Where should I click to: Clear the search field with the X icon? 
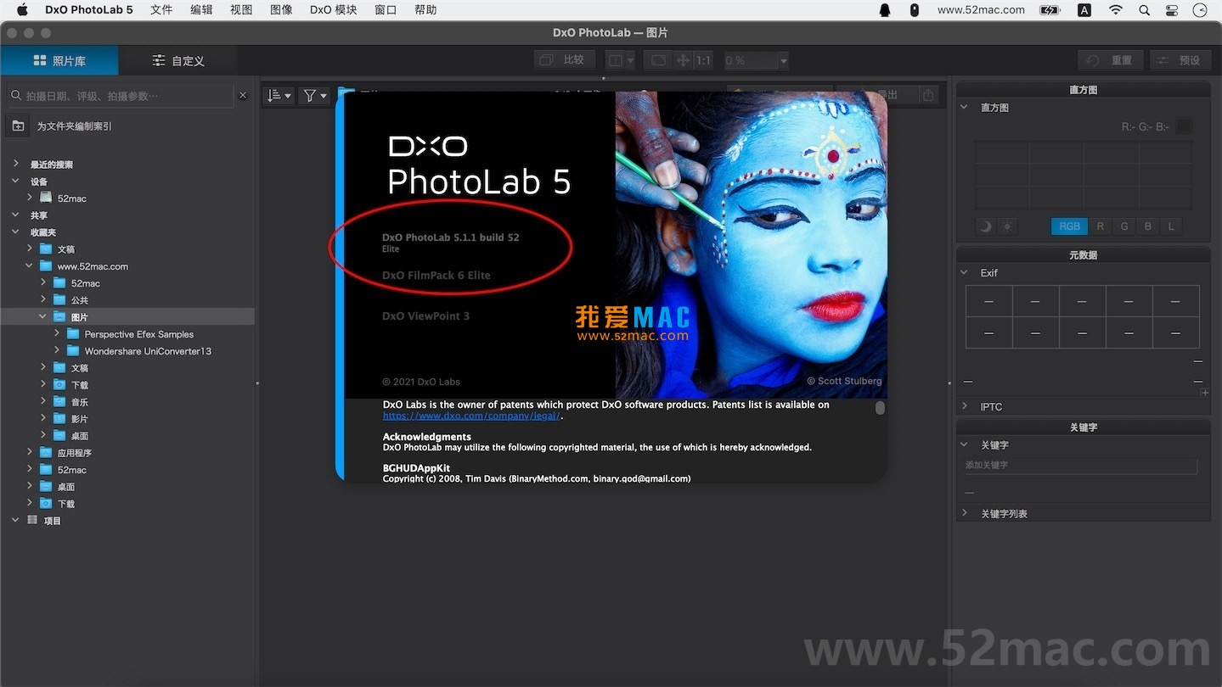point(243,96)
